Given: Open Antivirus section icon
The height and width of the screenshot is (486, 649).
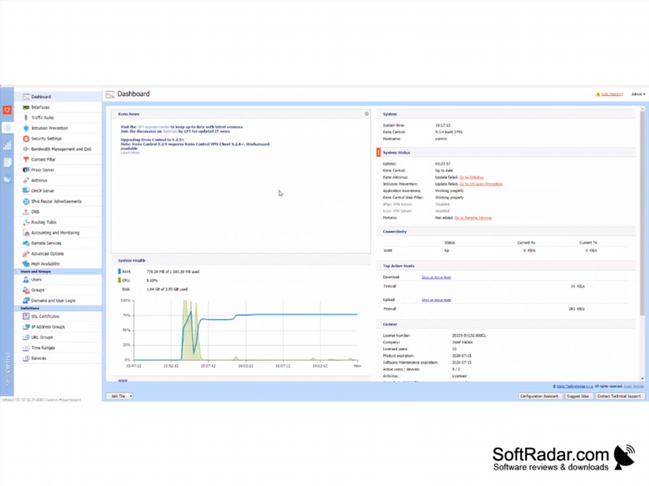Looking at the screenshot, I should 26,181.
